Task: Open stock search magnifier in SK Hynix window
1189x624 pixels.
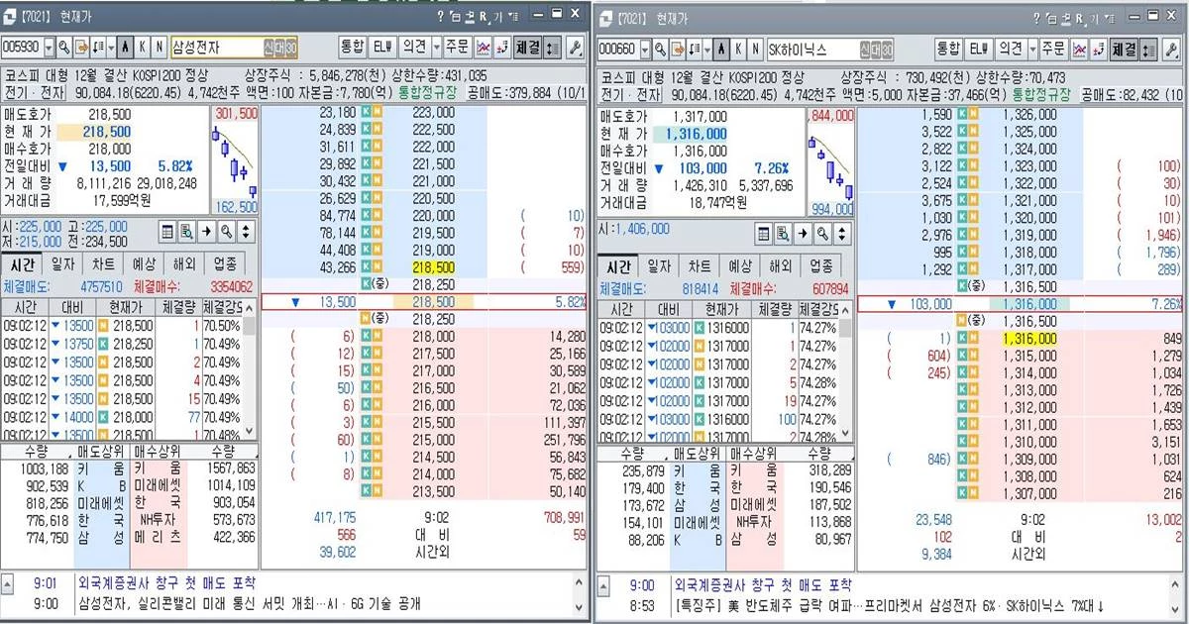Action: 660,49
